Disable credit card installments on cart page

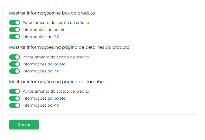pyautogui.click(x=15, y=91)
